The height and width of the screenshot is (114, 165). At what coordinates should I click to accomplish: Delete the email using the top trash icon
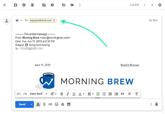(32, 5)
